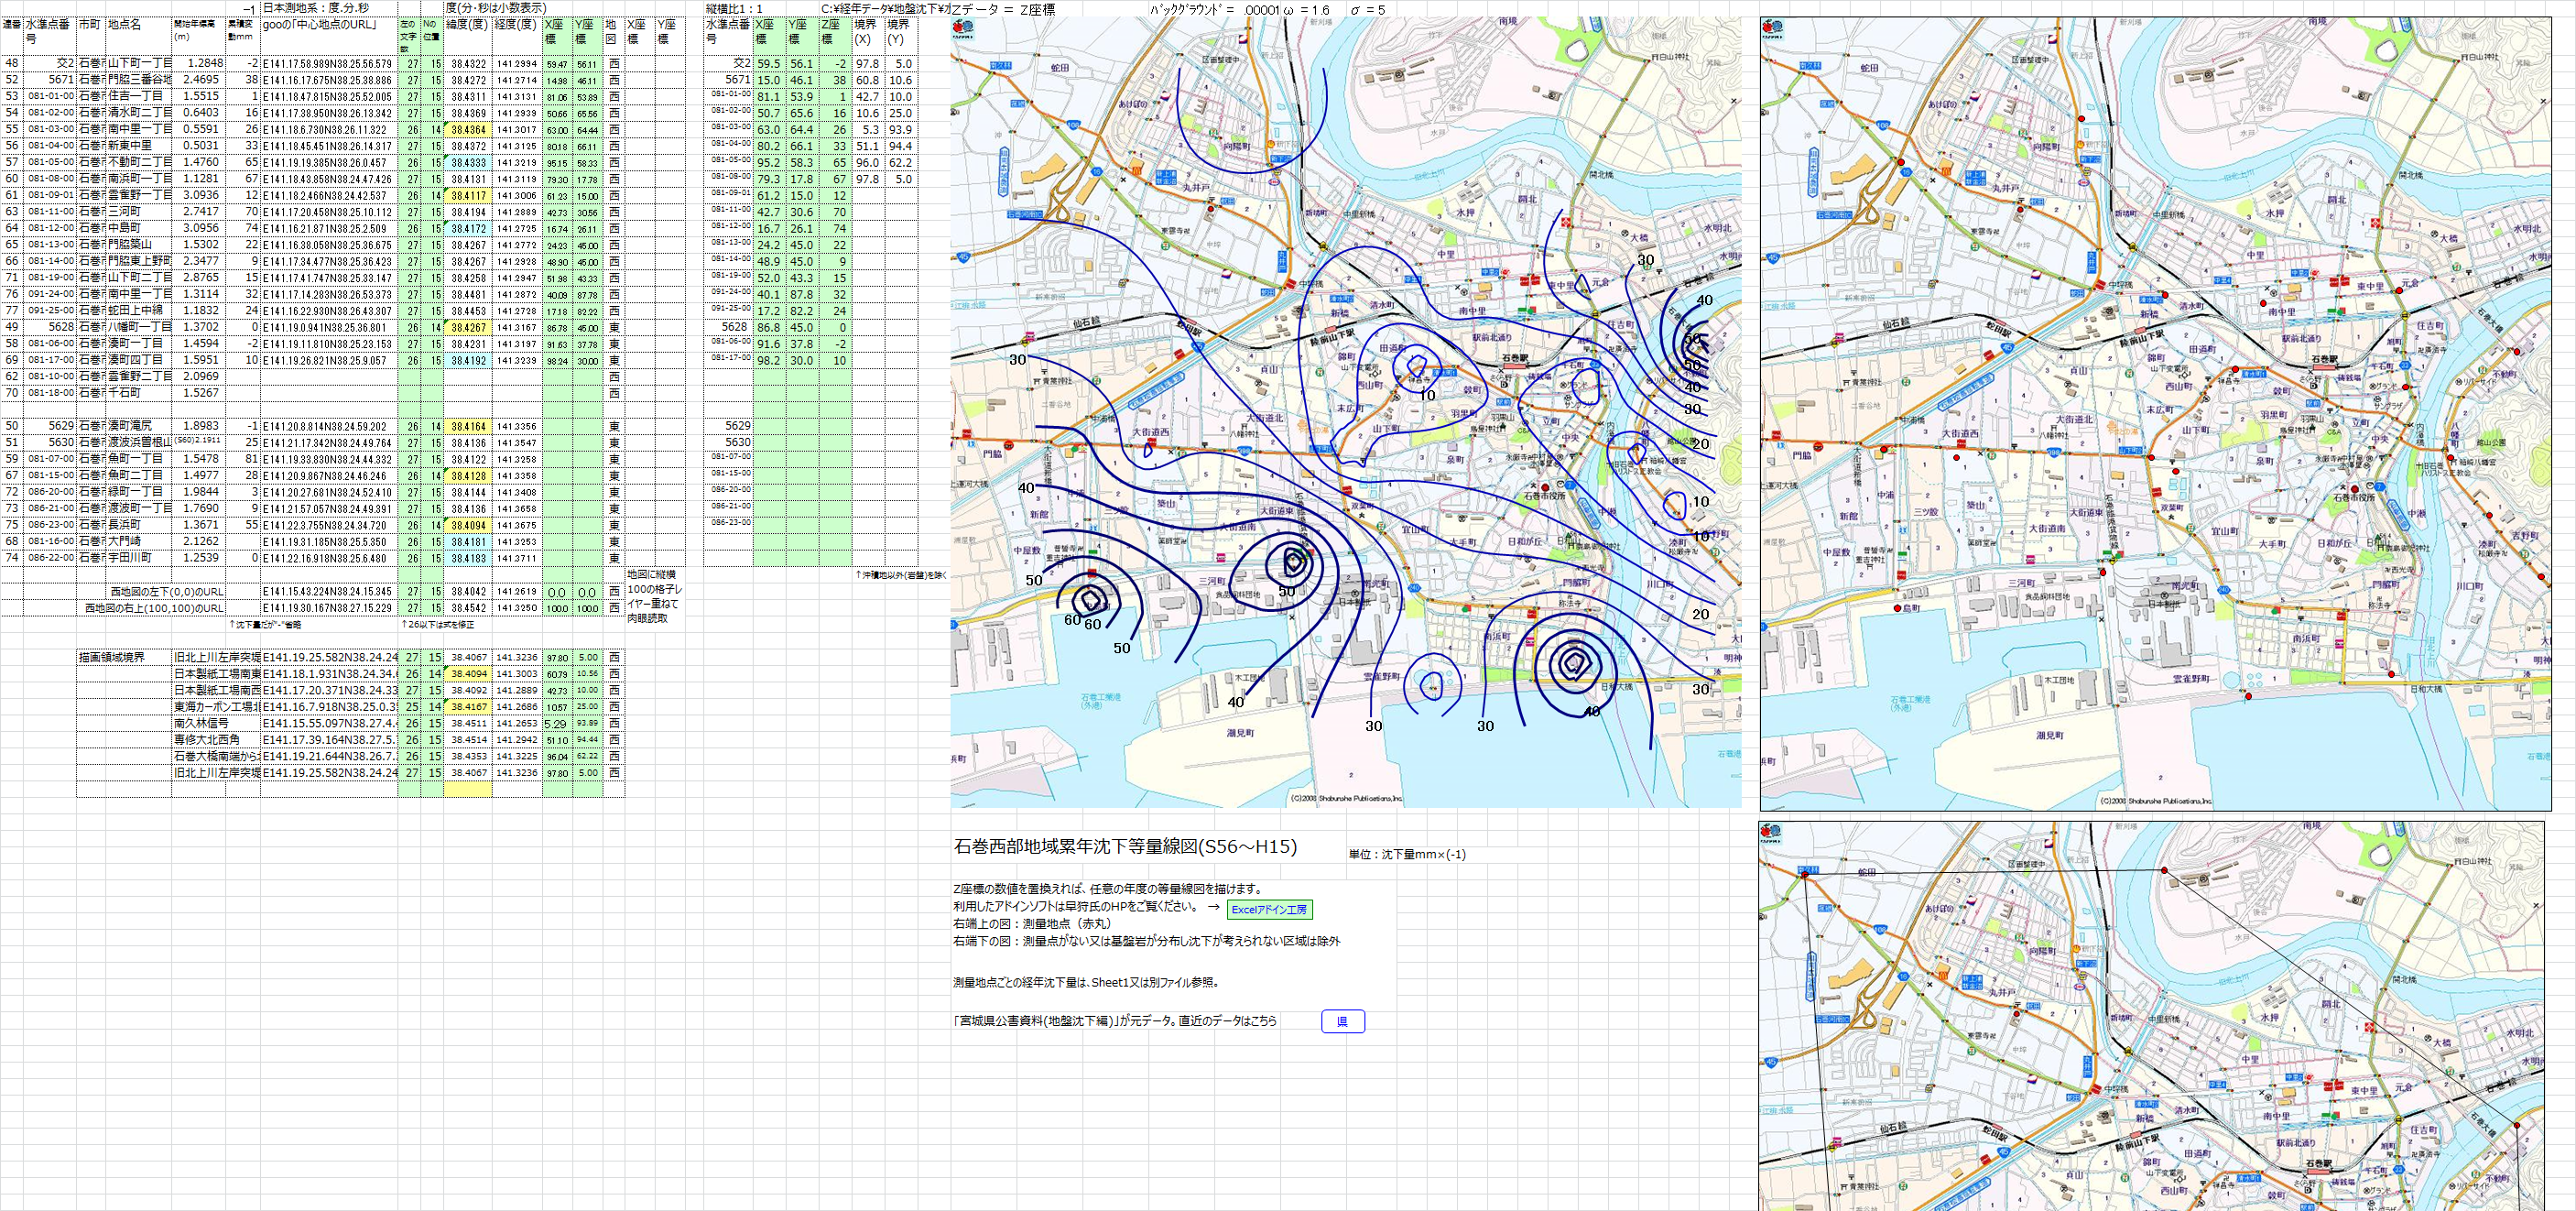Select the cell 日本測地系：度.分.秒
2576x1211 pixels.
pyautogui.click(x=315, y=8)
